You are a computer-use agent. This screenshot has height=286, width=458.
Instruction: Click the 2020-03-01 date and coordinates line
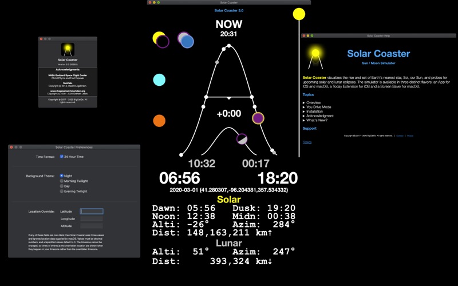pyautogui.click(x=228, y=190)
